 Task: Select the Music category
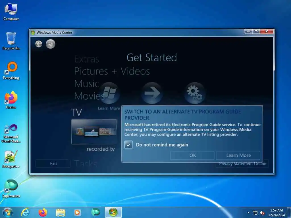click(x=87, y=84)
